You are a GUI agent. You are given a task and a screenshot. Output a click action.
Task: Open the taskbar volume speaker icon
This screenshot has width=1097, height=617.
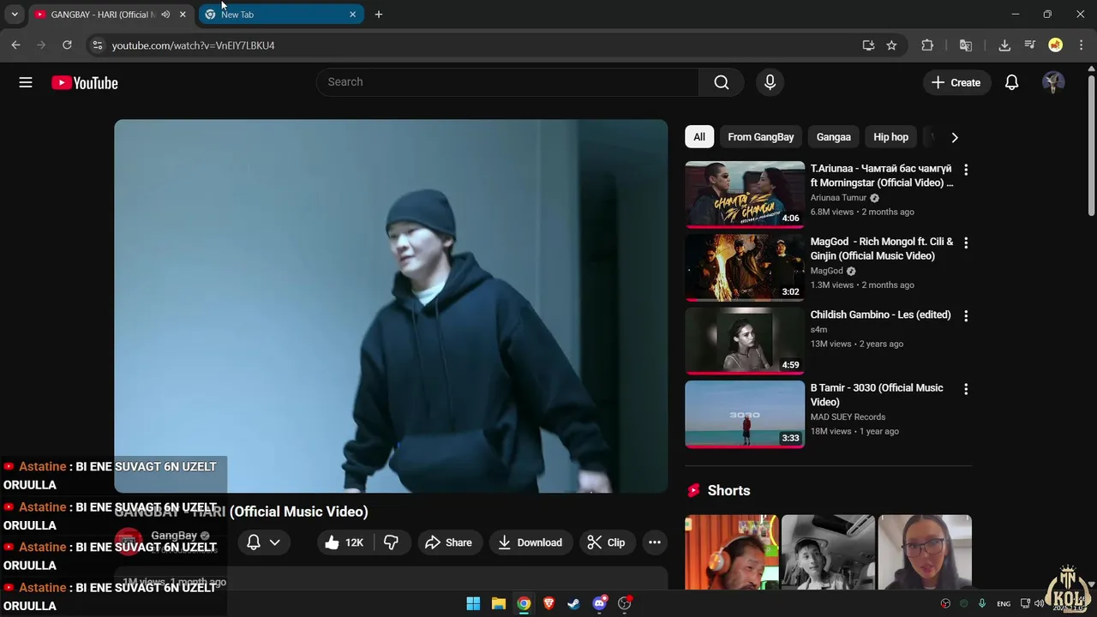pyautogui.click(x=1039, y=604)
